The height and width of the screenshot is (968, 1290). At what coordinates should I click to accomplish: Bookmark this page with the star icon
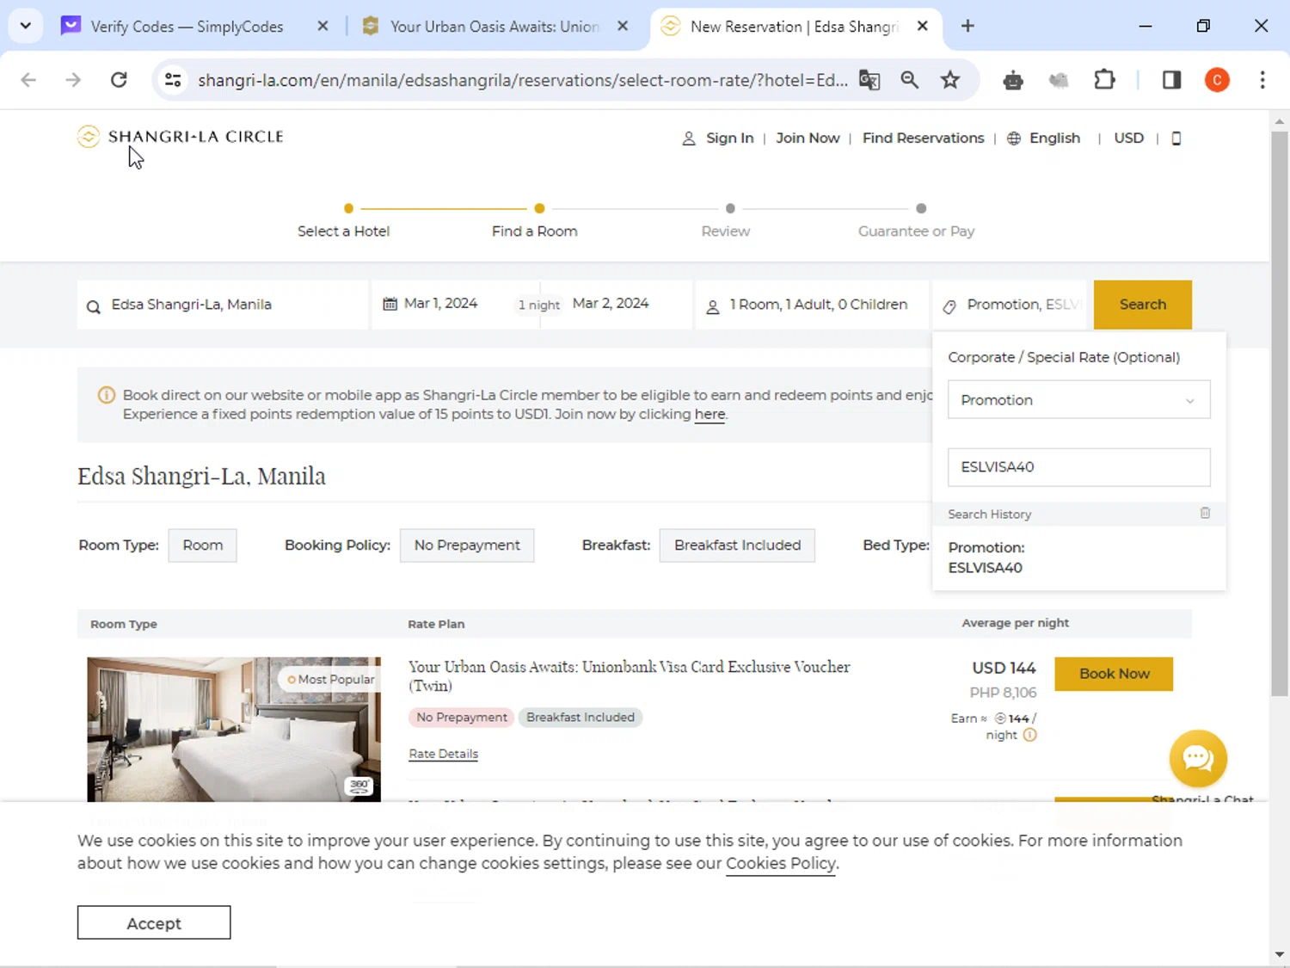click(949, 80)
